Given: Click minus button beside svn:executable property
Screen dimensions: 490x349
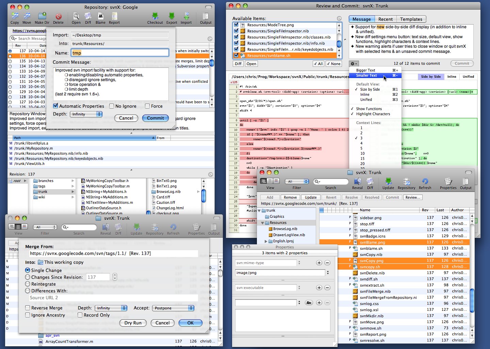Looking at the screenshot, I should 327,288.
